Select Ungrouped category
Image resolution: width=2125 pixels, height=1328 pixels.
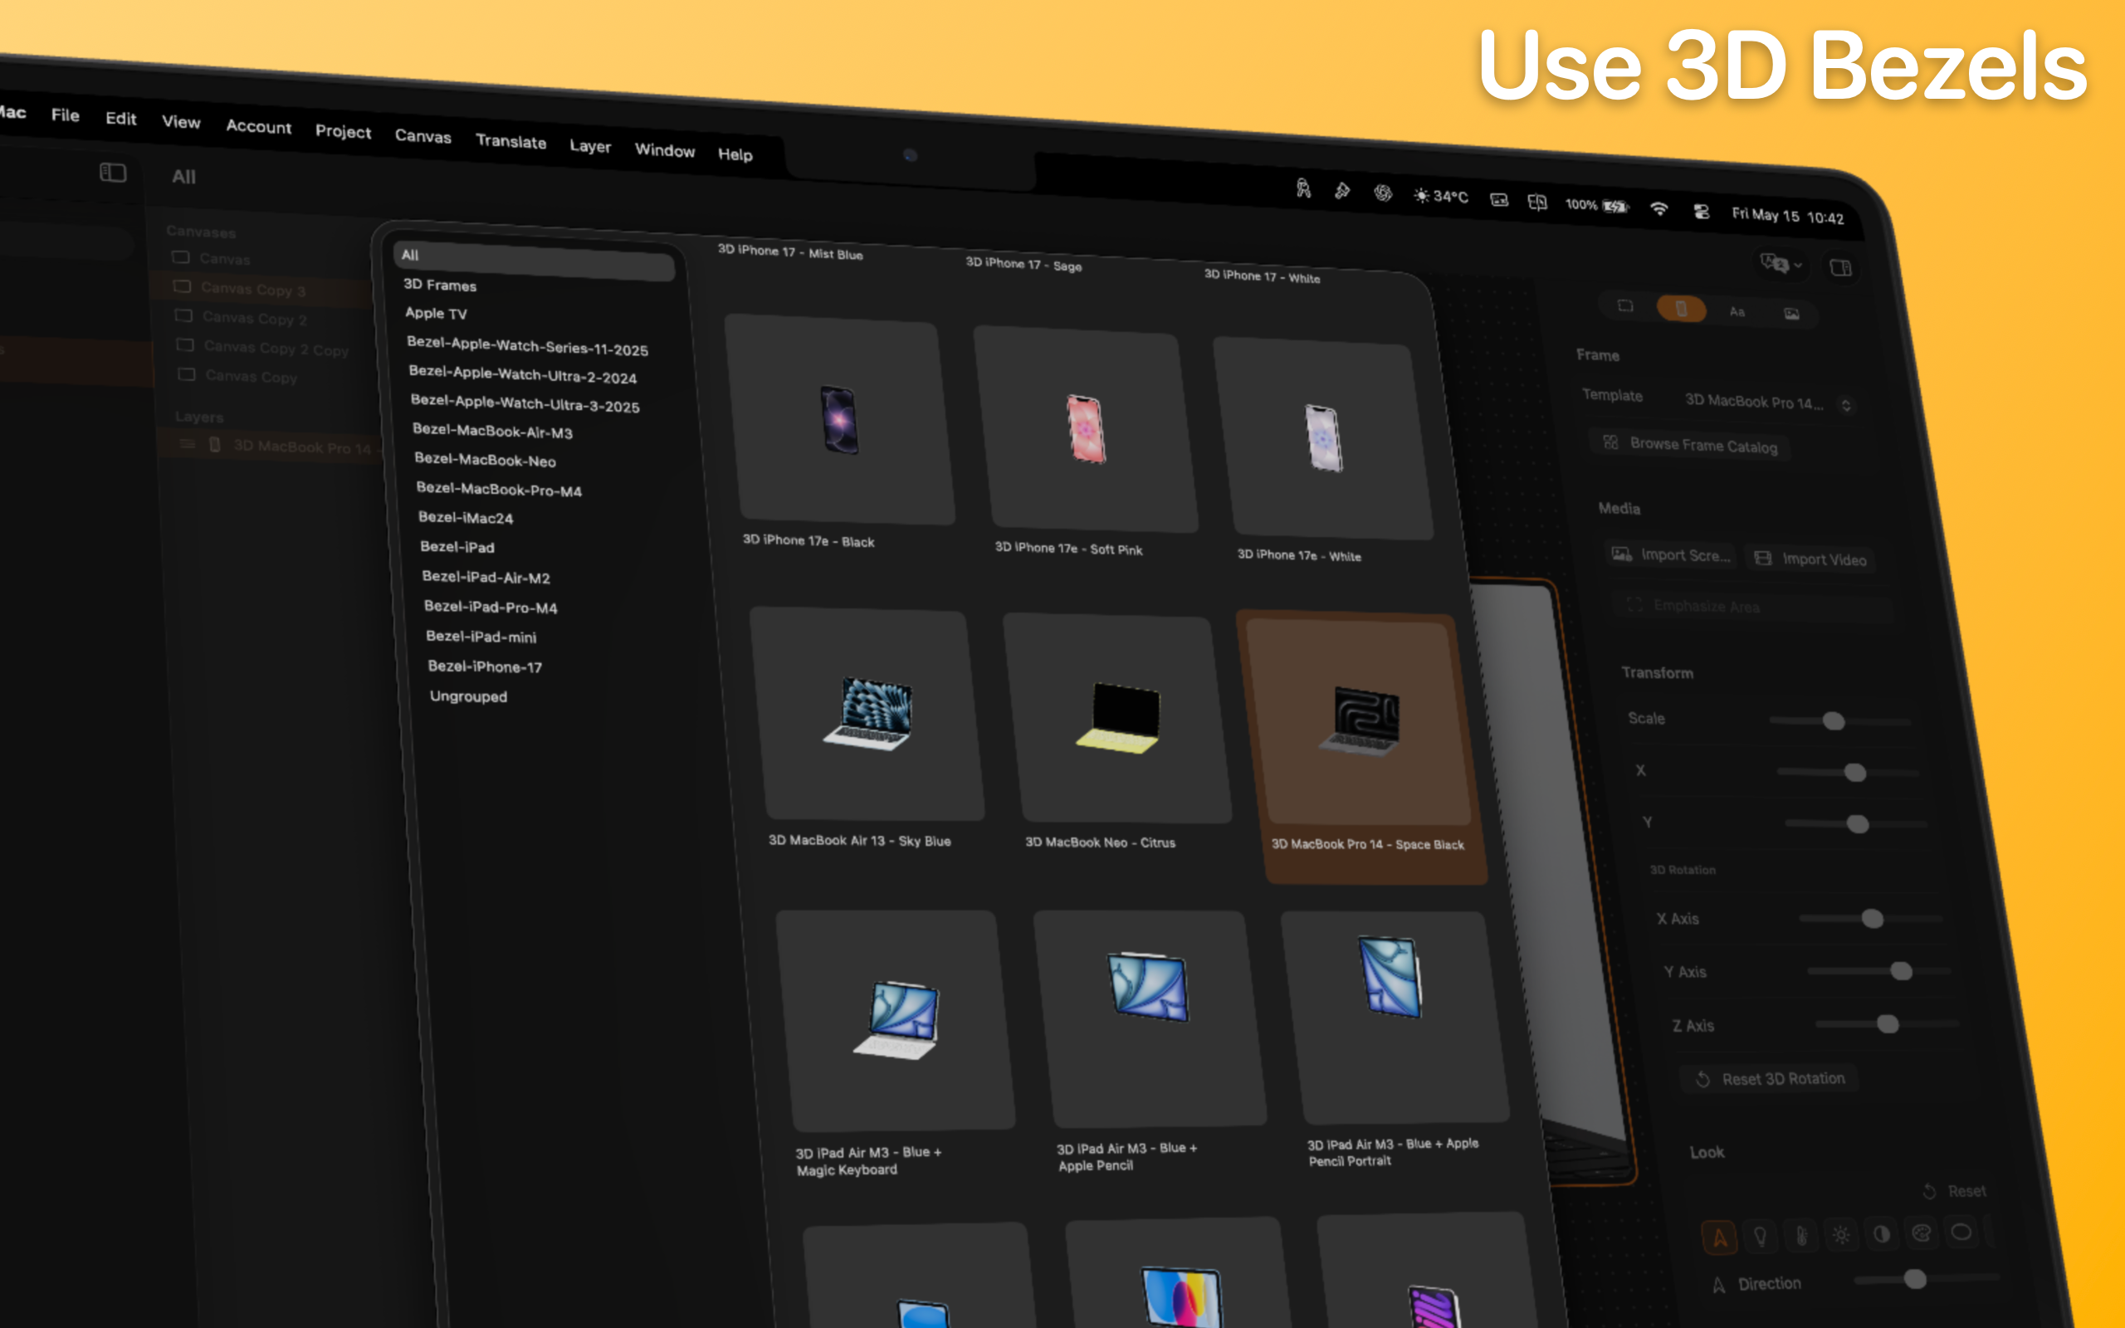469,696
